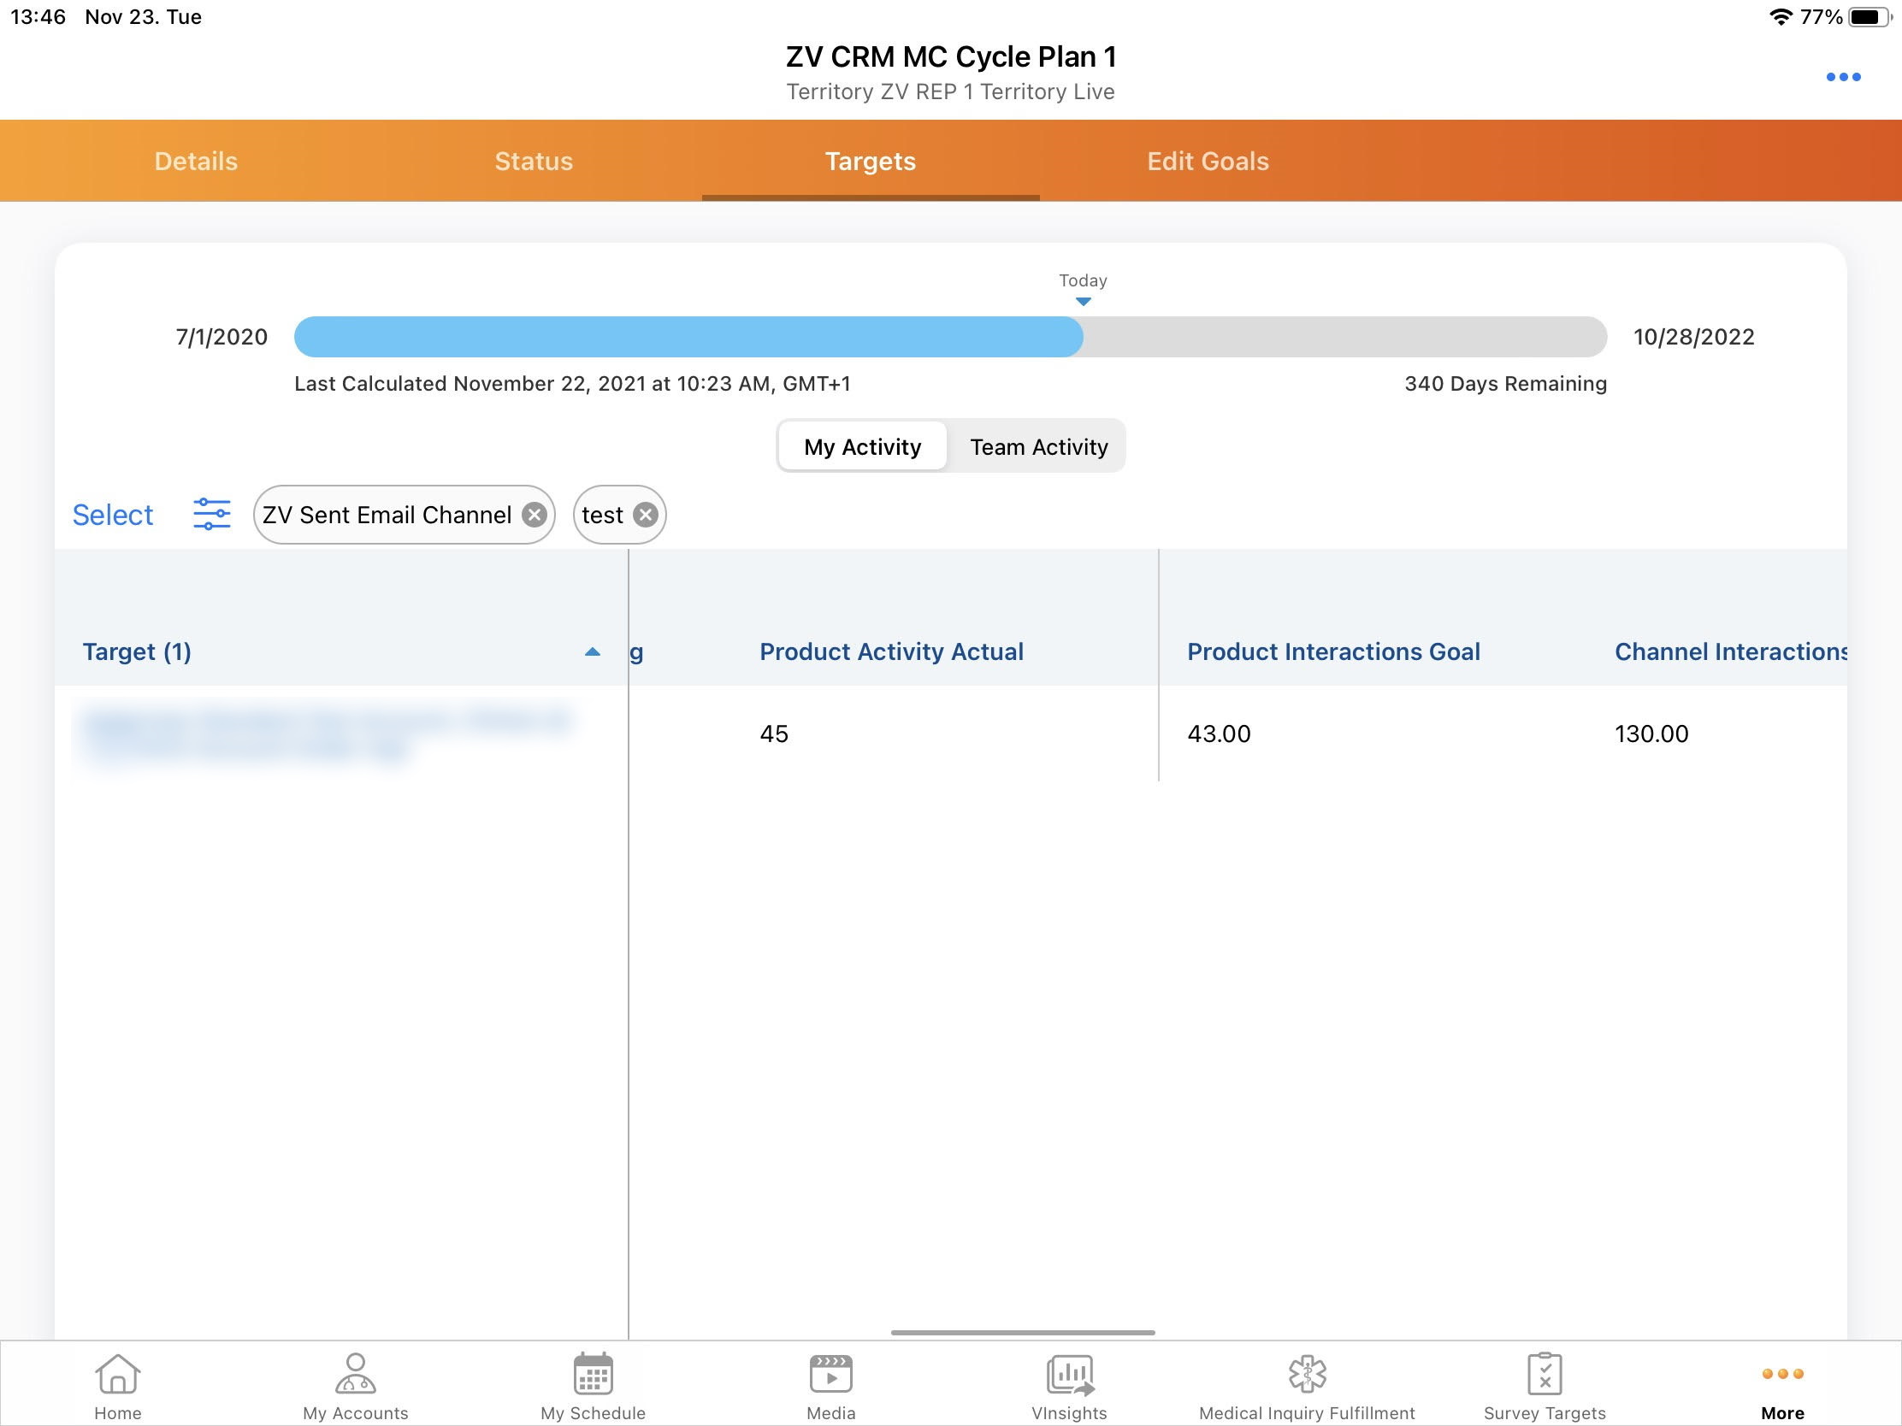Click the Product Activity Actual column header

coord(891,652)
